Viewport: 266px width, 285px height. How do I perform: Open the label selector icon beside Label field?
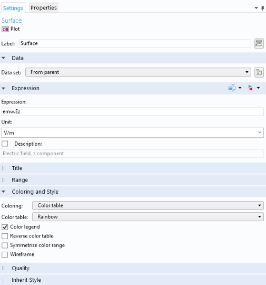coord(259,43)
